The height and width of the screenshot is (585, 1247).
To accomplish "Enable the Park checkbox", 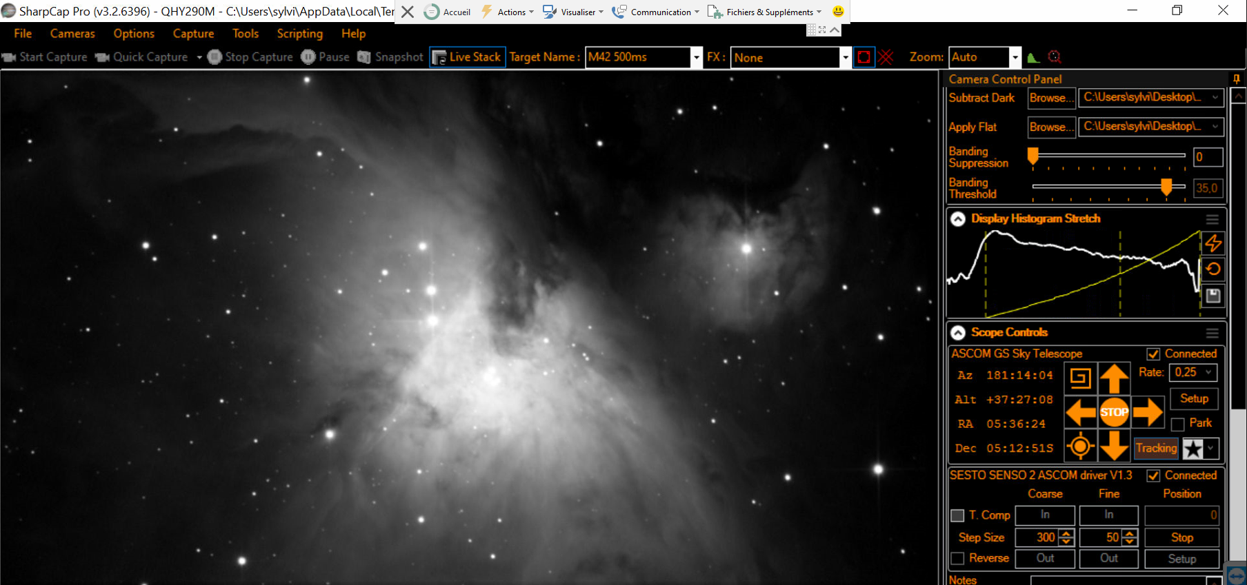I will click(1178, 424).
